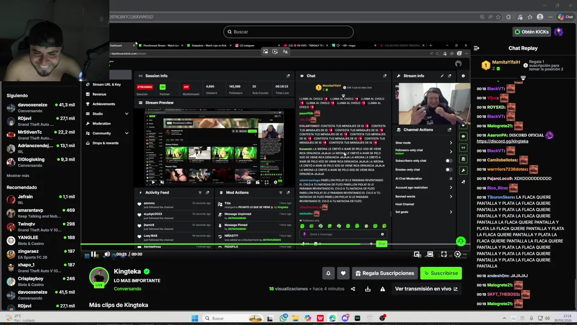Viewport: 577px width, 325px height.
Task: Collapse the Chat Replay panel with its arrow icon
Action: coord(476,48)
